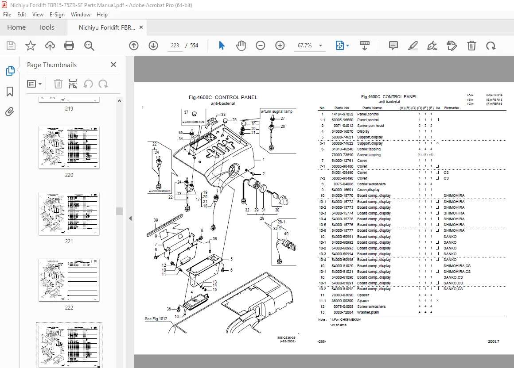Select the highlighter pen tool

413,46
